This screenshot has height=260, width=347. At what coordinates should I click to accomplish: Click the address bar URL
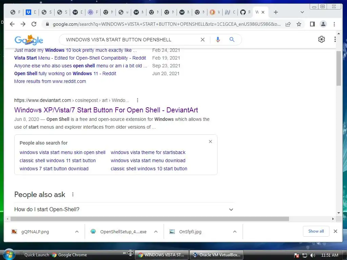(x=167, y=24)
